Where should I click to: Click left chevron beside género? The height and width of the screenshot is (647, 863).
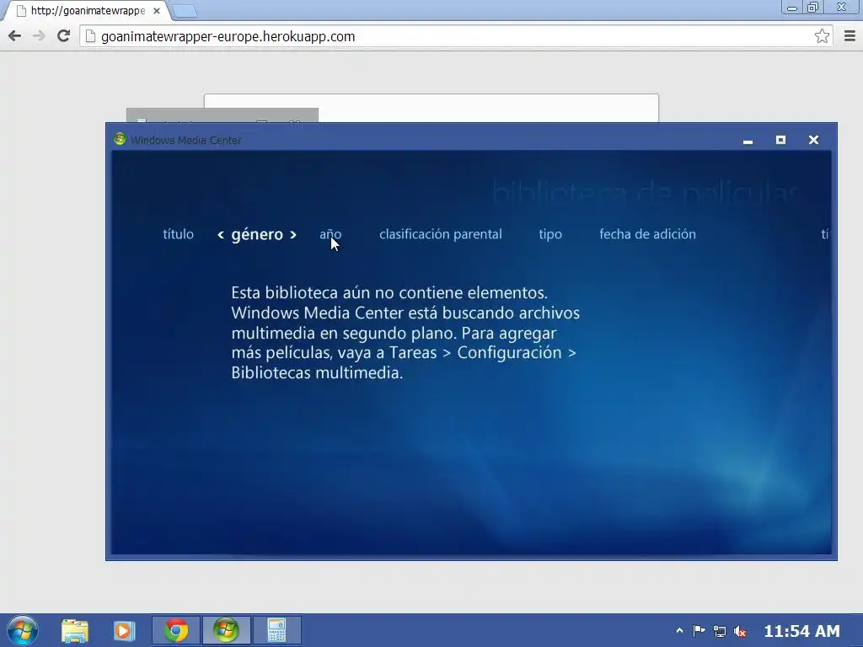click(x=221, y=235)
